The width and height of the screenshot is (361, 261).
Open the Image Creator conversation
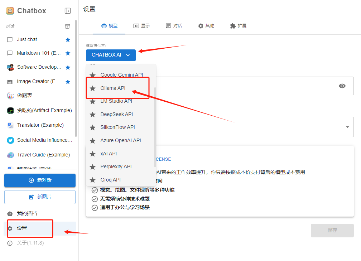(x=39, y=82)
